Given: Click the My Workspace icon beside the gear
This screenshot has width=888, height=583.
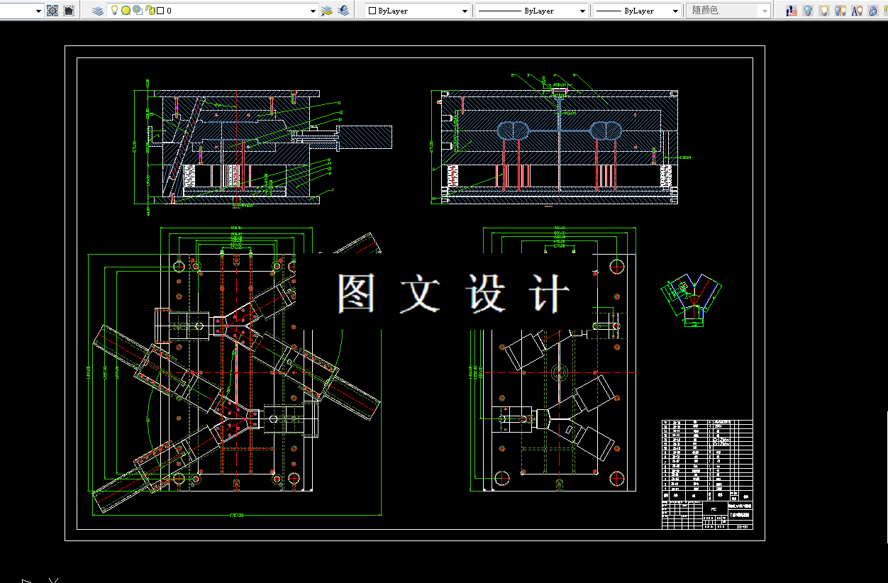Looking at the screenshot, I should coord(69,11).
